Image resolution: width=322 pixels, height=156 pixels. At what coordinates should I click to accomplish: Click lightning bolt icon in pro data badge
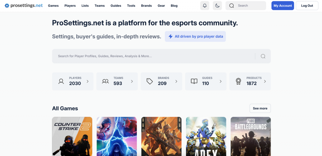pyautogui.click(x=170, y=36)
